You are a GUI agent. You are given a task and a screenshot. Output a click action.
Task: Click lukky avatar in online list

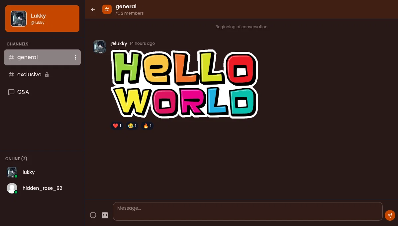(x=12, y=172)
